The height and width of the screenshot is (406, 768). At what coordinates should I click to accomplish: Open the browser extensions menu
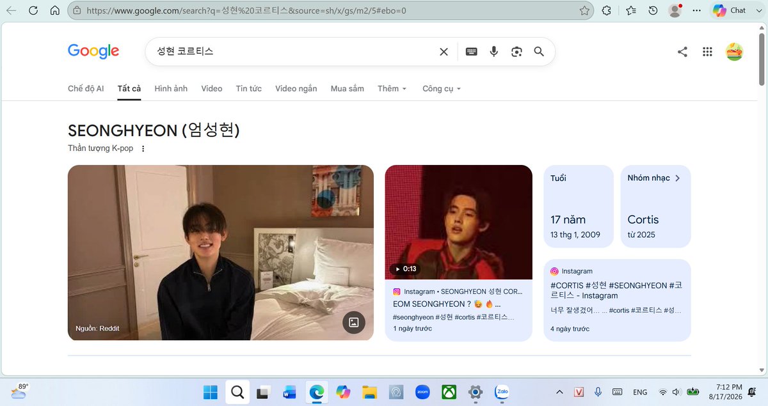coord(607,10)
